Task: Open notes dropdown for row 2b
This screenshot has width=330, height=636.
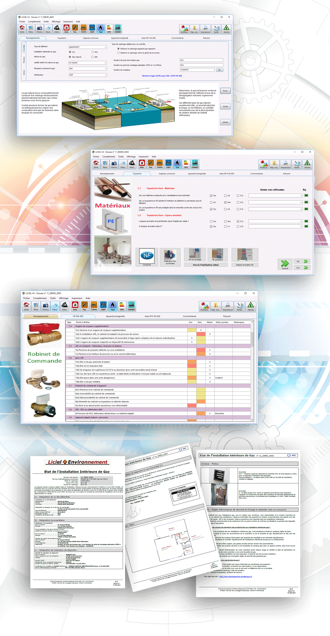Action: pyautogui.click(x=276, y=202)
